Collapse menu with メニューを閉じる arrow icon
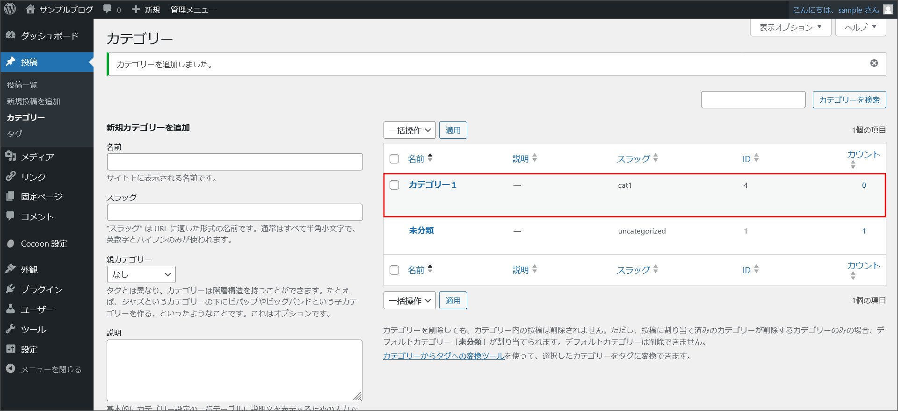Screen dimensions: 898x411 click(11, 368)
